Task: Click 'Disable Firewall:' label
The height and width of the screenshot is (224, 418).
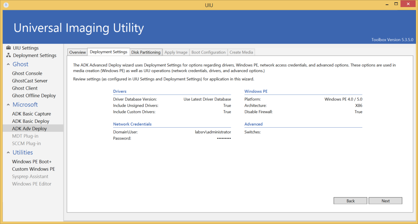Action: [x=258, y=112]
